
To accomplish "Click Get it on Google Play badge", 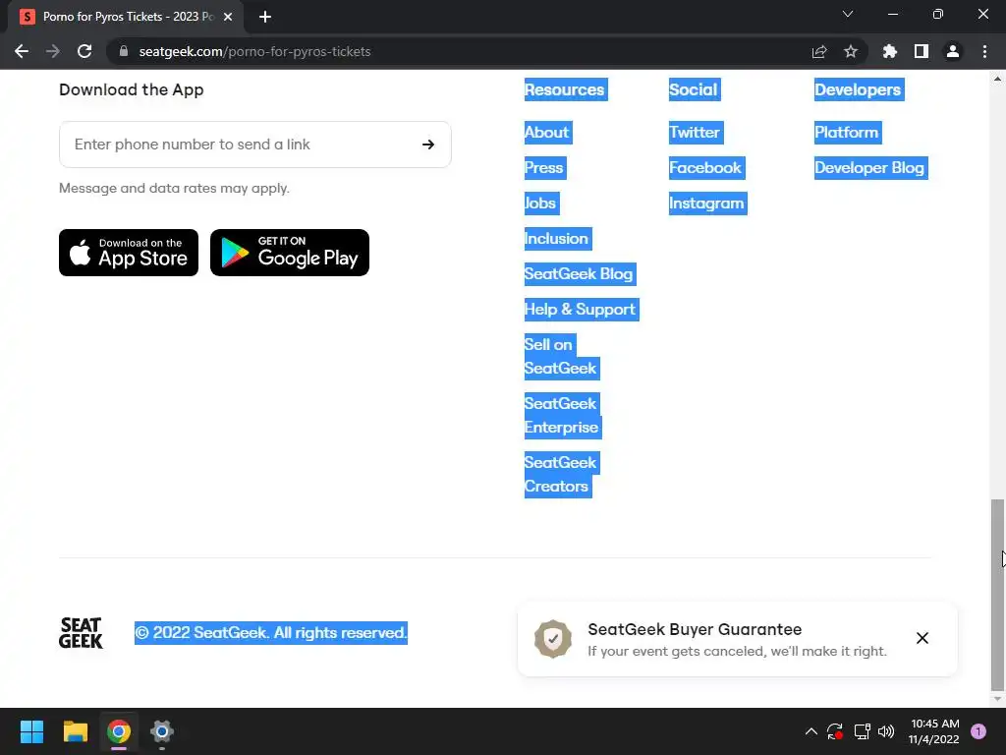I will (x=290, y=253).
